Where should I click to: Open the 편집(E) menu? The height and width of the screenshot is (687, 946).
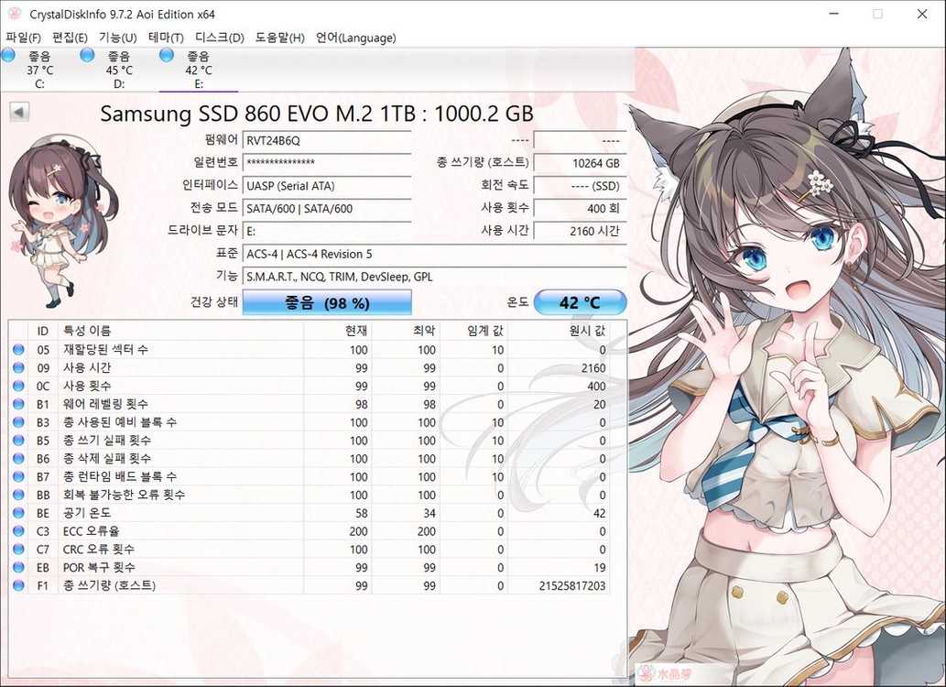click(x=70, y=38)
